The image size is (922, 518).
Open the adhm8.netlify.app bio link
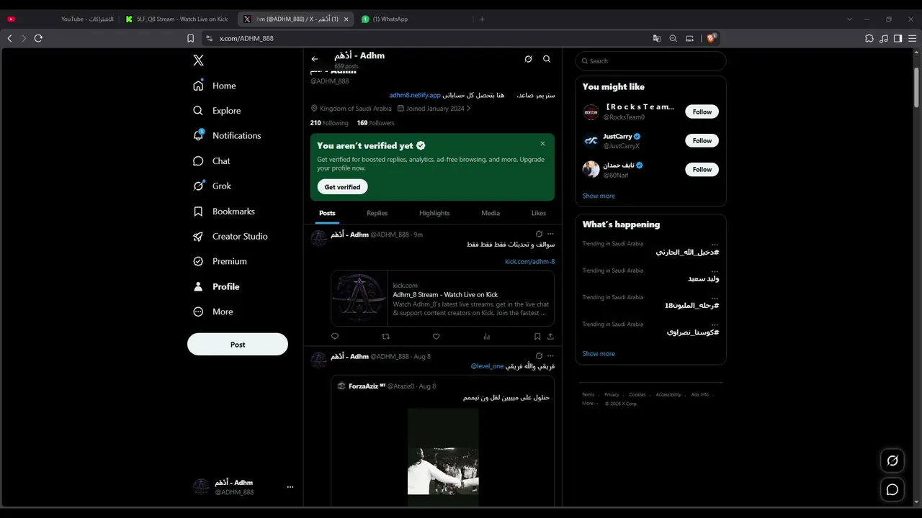(x=415, y=95)
